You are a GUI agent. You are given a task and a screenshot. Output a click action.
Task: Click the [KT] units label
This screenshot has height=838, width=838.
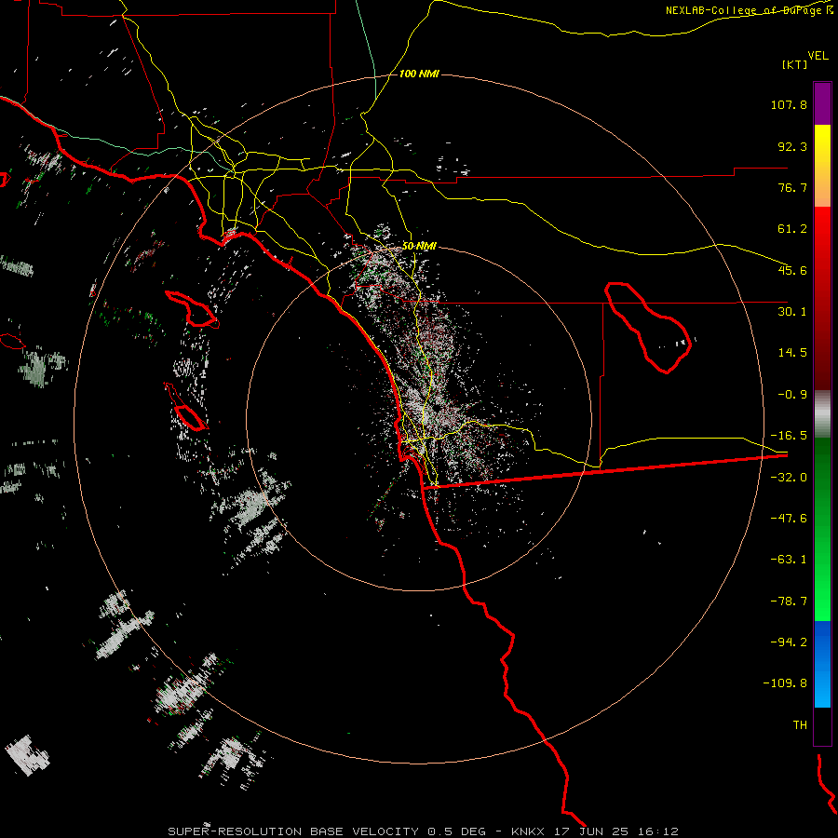coord(795,64)
